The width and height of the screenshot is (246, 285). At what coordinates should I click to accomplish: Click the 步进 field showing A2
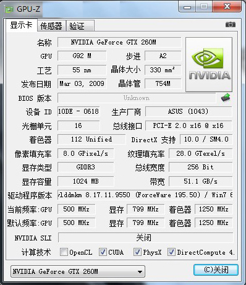(x=163, y=56)
